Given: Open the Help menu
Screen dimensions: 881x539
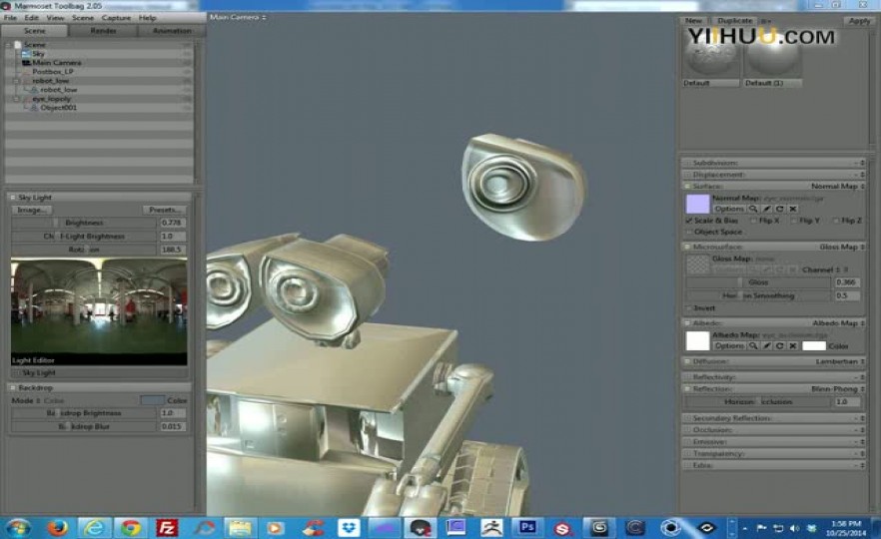Looking at the screenshot, I should [x=147, y=18].
